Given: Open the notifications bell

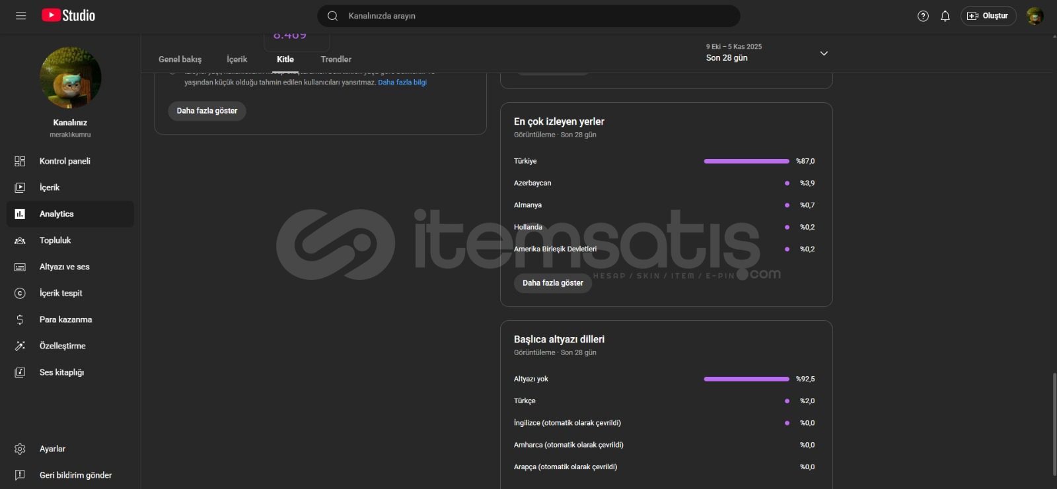Looking at the screenshot, I should pyautogui.click(x=945, y=16).
